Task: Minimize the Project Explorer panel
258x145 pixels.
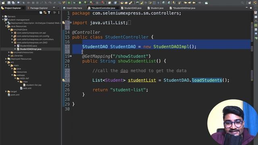Action: tap(54, 8)
